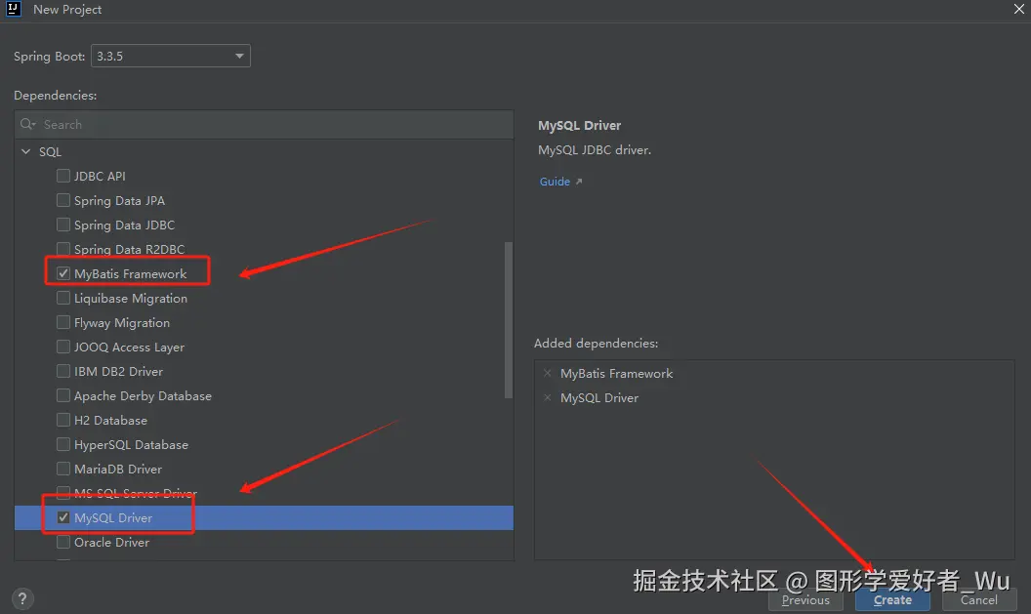The image size is (1031, 614).
Task: Open the help question mark icon
Action: 22,599
